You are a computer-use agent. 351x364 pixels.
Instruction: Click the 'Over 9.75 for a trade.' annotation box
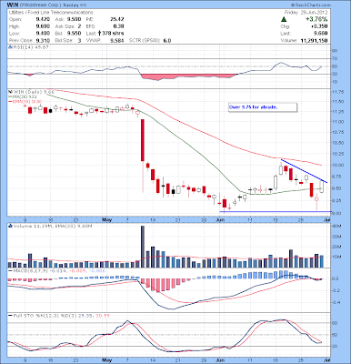pos(263,107)
